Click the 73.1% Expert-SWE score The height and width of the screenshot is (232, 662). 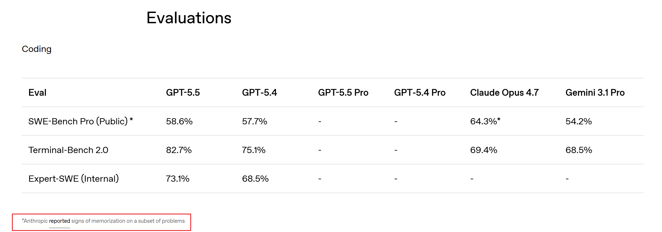(178, 178)
